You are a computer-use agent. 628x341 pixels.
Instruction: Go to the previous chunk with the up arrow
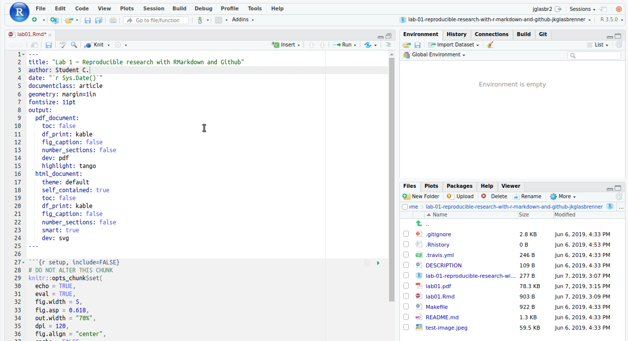(312, 45)
